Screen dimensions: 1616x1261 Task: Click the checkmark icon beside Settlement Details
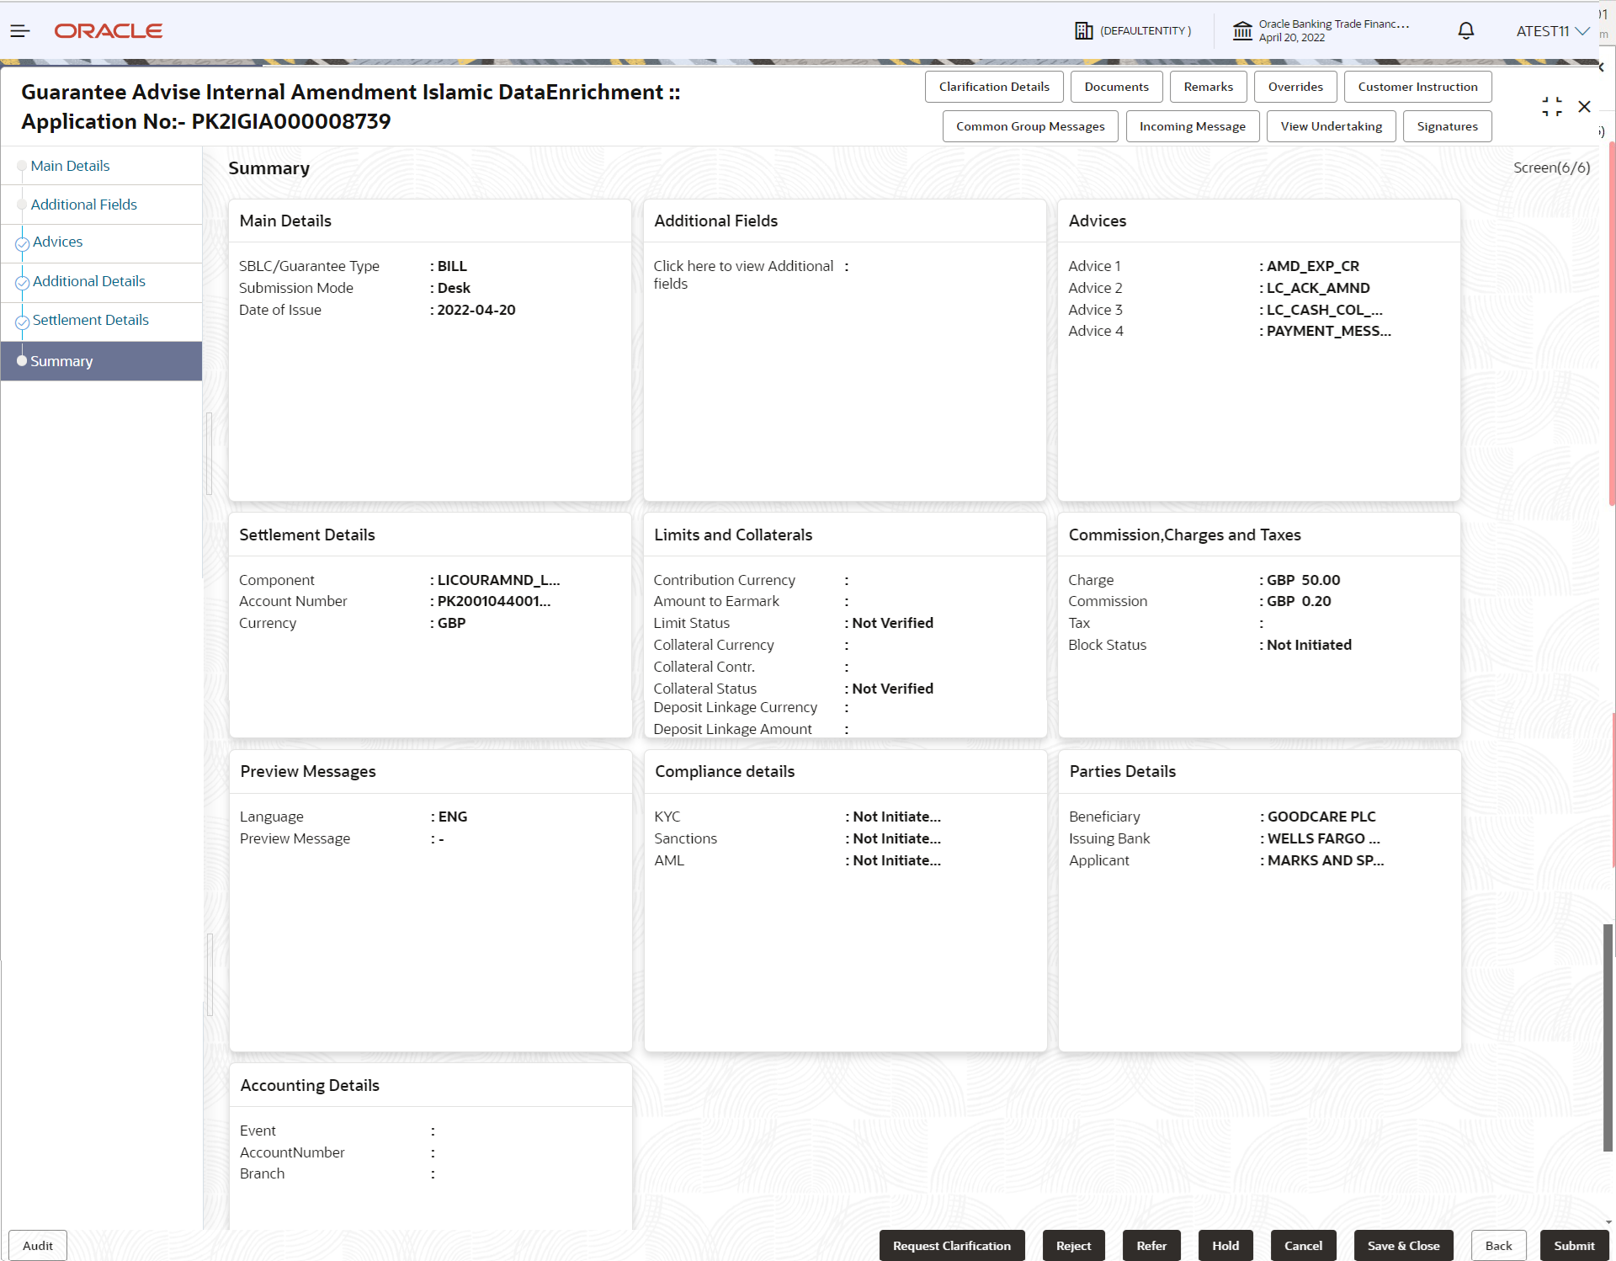coord(22,322)
